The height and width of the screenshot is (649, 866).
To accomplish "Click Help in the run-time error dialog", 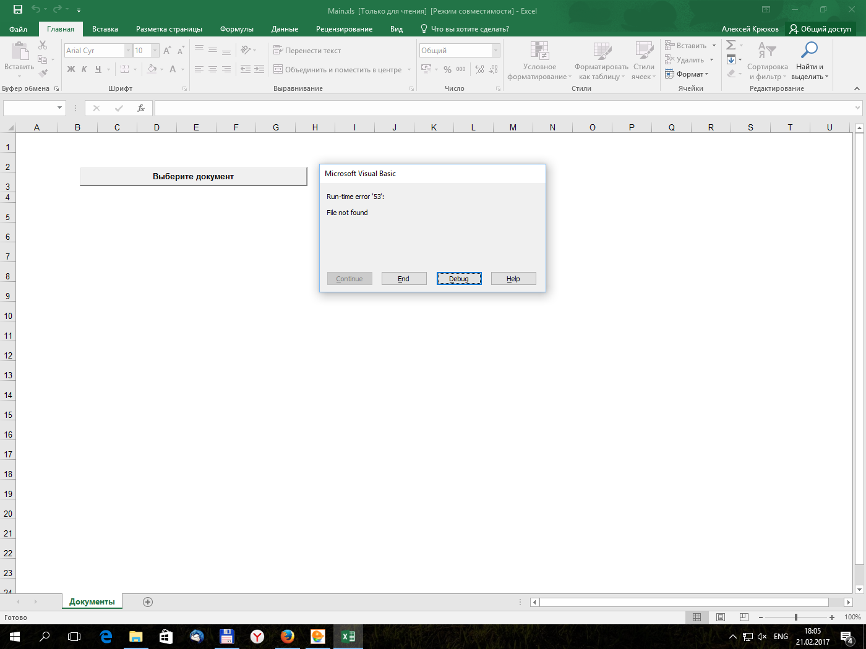I will pyautogui.click(x=513, y=279).
